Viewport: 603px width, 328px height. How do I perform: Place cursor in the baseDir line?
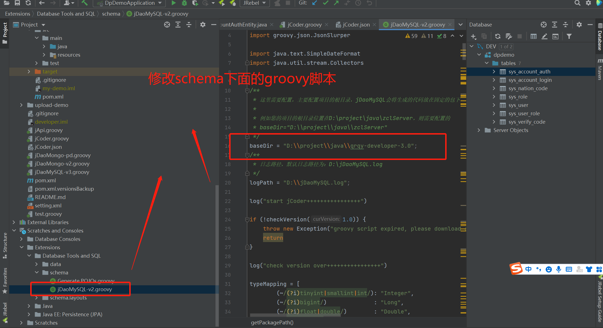[333, 146]
